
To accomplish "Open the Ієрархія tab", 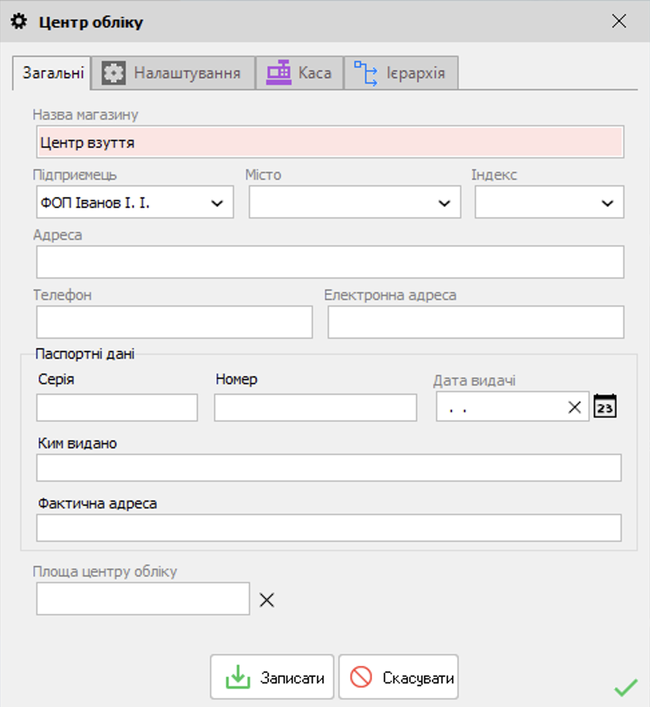I will [401, 73].
